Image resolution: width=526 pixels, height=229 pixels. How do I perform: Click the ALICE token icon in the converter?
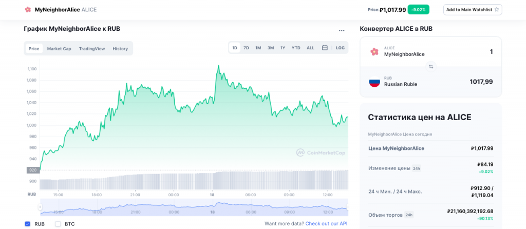point(374,51)
